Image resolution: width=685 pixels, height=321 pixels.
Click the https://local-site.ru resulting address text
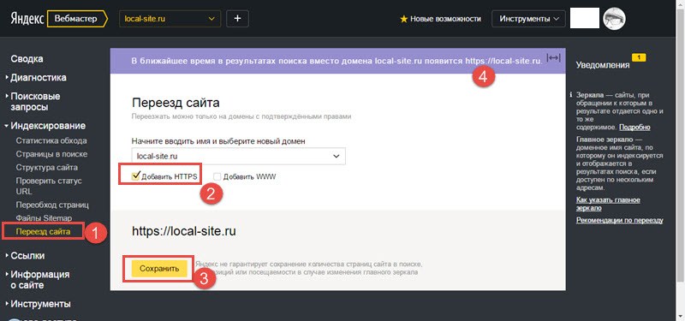(184, 231)
